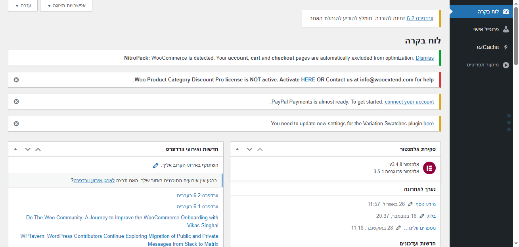The width and height of the screenshot is (519, 247).
Task: Click the profile person icon in sidebar
Action: click(x=506, y=29)
